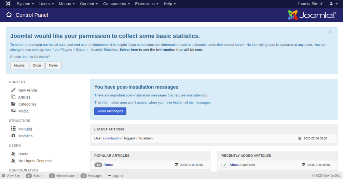Click the Joomla Site link text

308,4
